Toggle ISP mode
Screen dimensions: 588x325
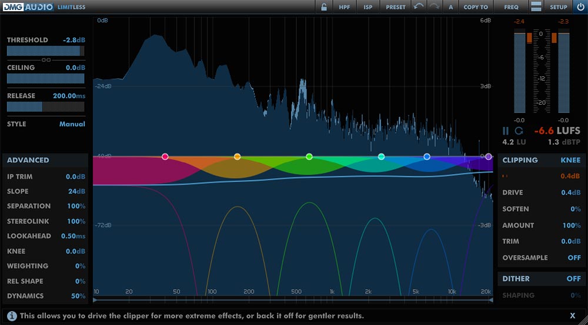368,6
